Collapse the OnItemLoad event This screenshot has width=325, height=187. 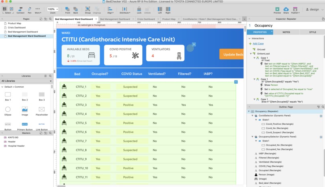[x=251, y=54]
